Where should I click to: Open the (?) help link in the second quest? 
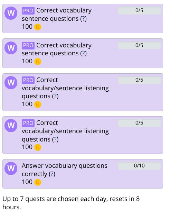(x=83, y=53)
